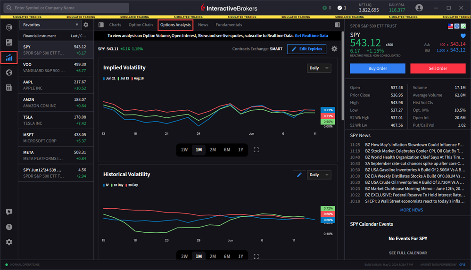The height and width of the screenshot is (270, 471).
Task: Open the news list icon in sidebar
Action: tap(9, 88)
